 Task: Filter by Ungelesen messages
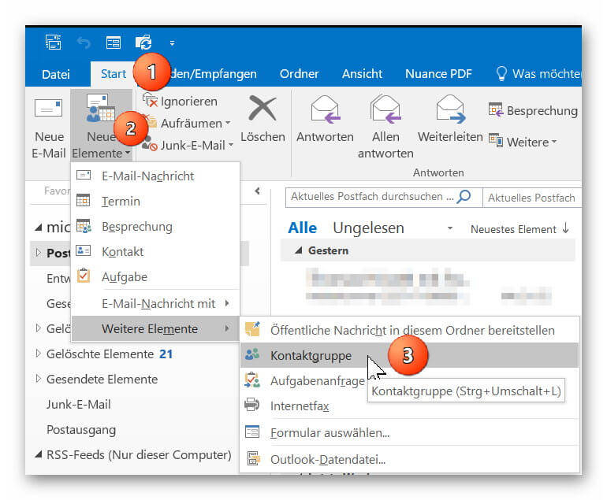(369, 228)
